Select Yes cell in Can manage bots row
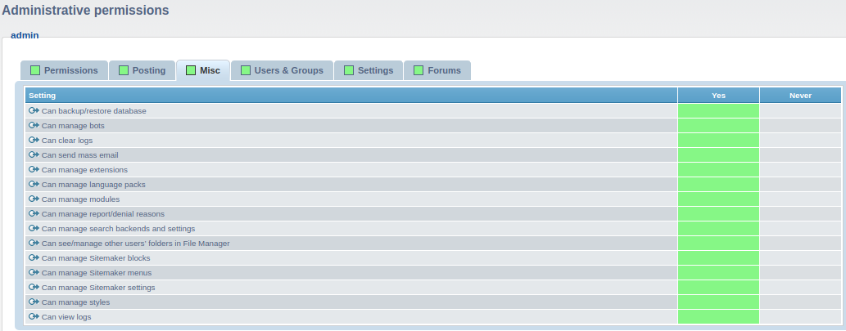The height and width of the screenshot is (331, 846). tap(719, 125)
